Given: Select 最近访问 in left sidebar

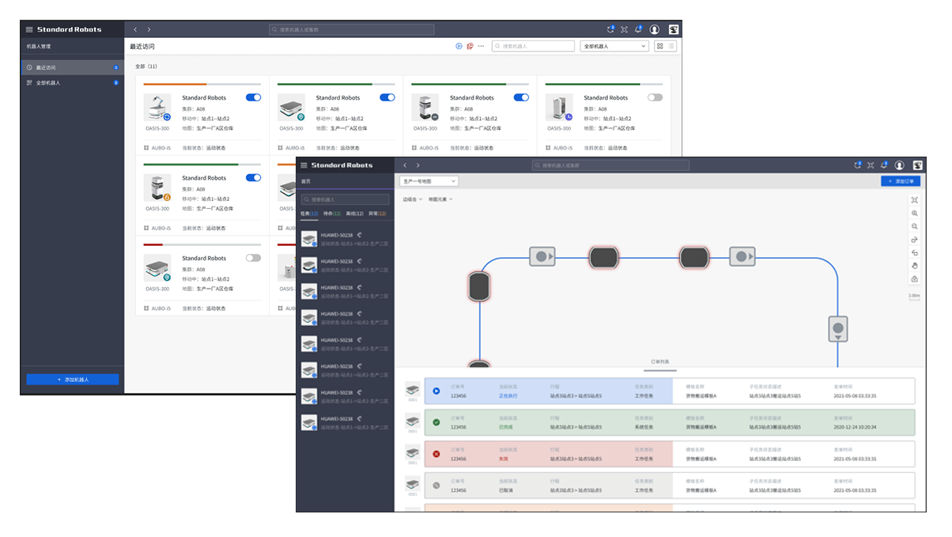Looking at the screenshot, I should pos(72,68).
